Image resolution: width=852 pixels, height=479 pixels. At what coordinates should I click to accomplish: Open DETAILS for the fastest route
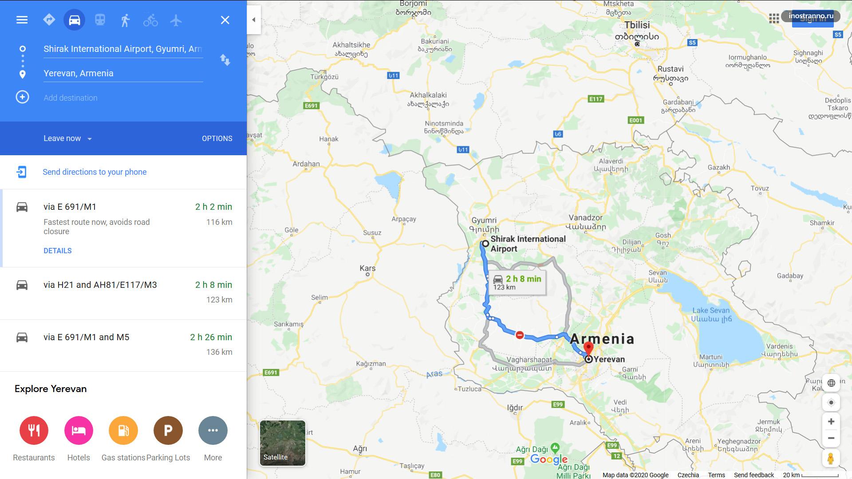[x=58, y=251]
